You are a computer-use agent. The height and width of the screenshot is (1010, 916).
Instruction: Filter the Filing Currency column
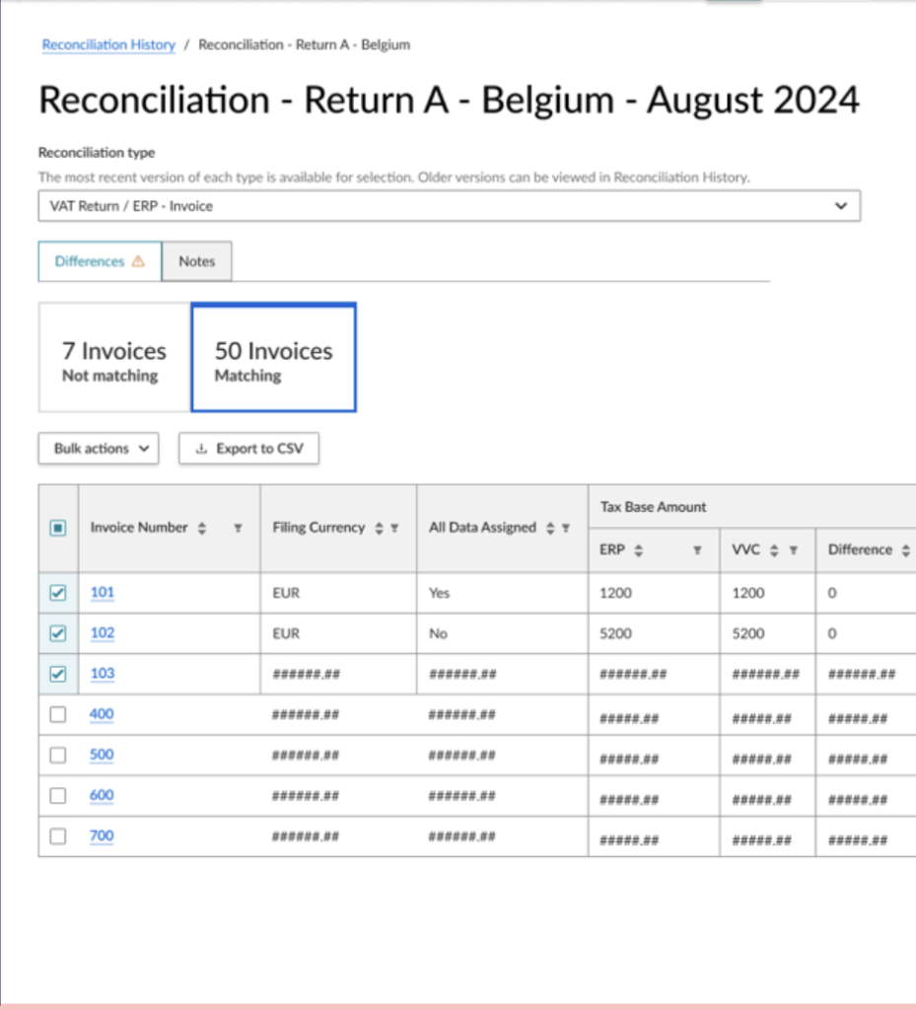394,529
